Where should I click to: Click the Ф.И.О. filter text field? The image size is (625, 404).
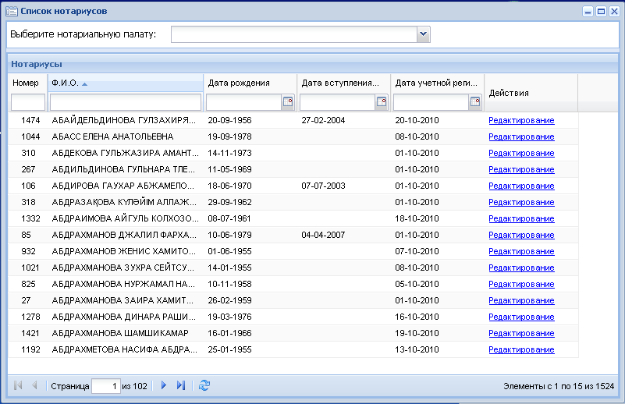pyautogui.click(x=126, y=102)
